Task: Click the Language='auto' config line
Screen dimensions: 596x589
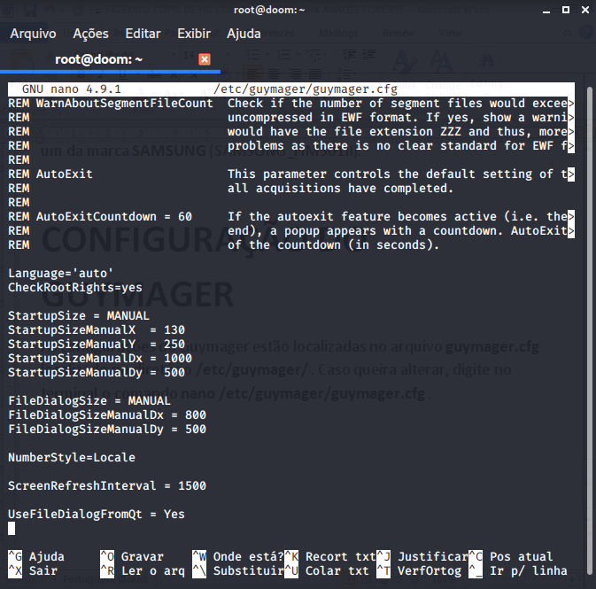Action: pos(61,274)
